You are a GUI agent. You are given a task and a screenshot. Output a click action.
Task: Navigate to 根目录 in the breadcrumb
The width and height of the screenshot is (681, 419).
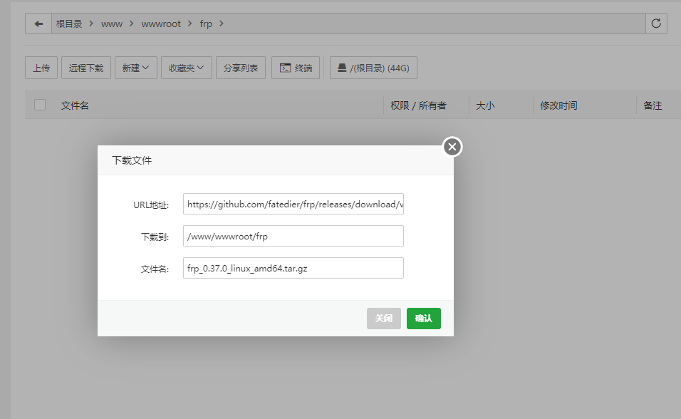(69, 24)
